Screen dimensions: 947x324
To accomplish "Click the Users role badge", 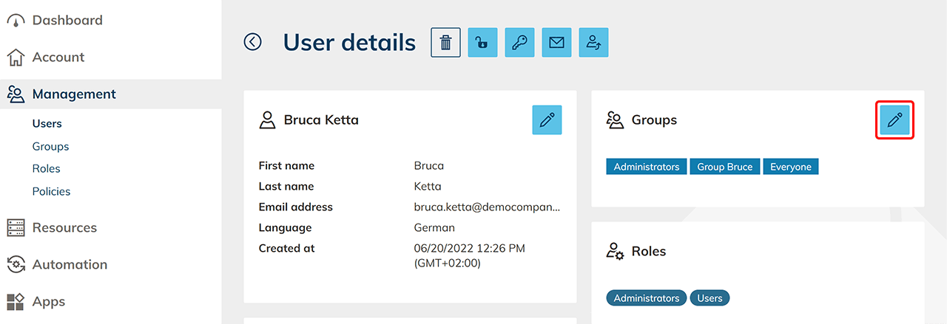I will tap(710, 298).
